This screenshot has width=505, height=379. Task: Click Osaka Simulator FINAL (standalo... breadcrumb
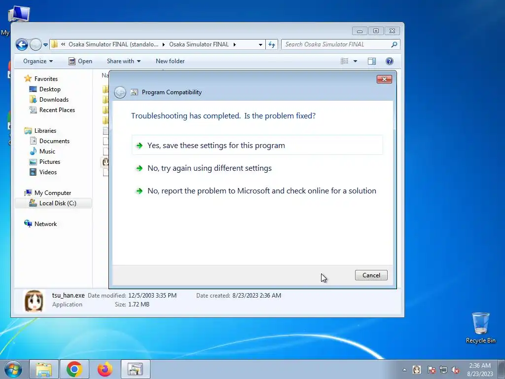click(x=113, y=44)
